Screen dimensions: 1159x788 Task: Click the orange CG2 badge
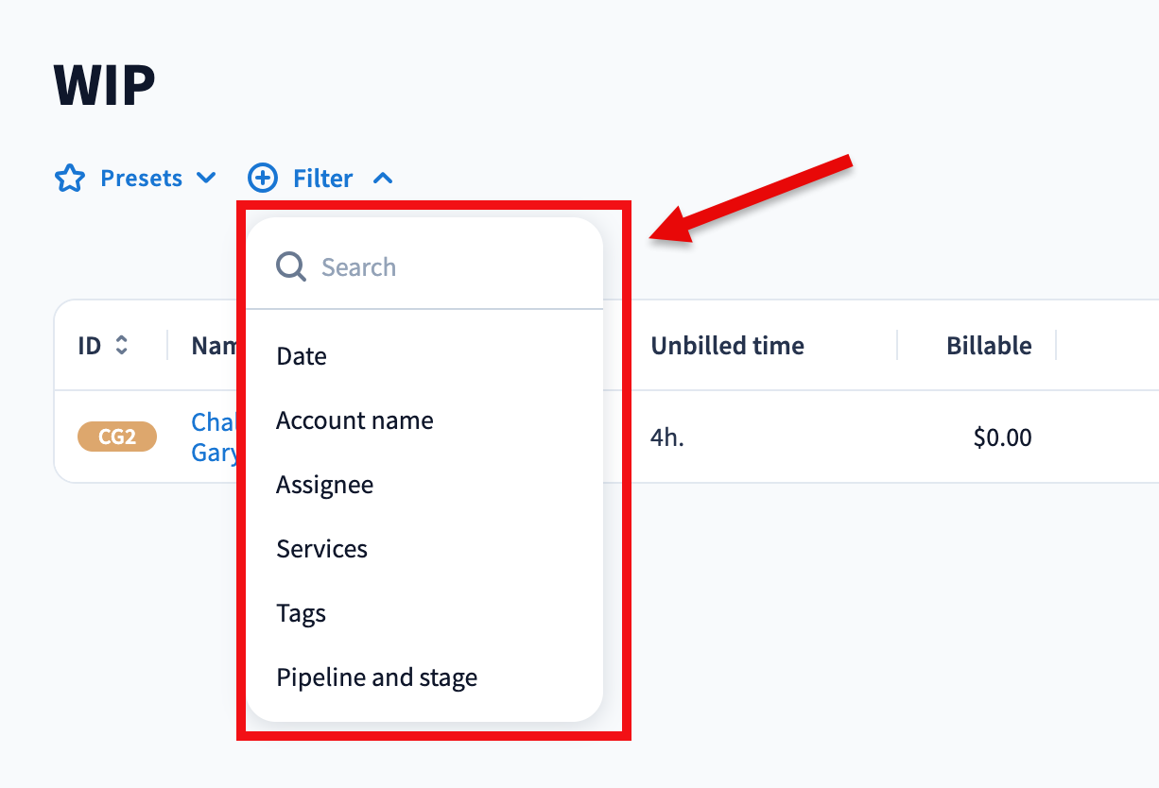(117, 437)
